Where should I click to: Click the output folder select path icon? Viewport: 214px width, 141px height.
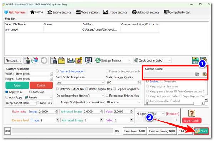204,74
